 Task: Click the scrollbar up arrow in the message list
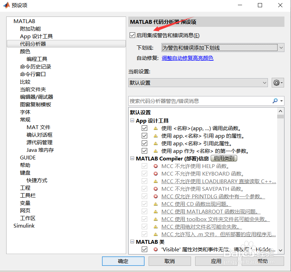[x=280, y=111]
